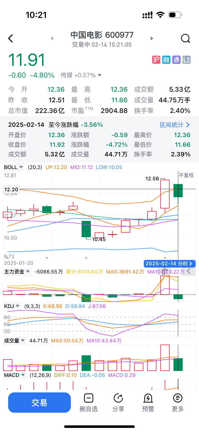Tap the Wi-Fi icon in the status bar

pos(160,15)
